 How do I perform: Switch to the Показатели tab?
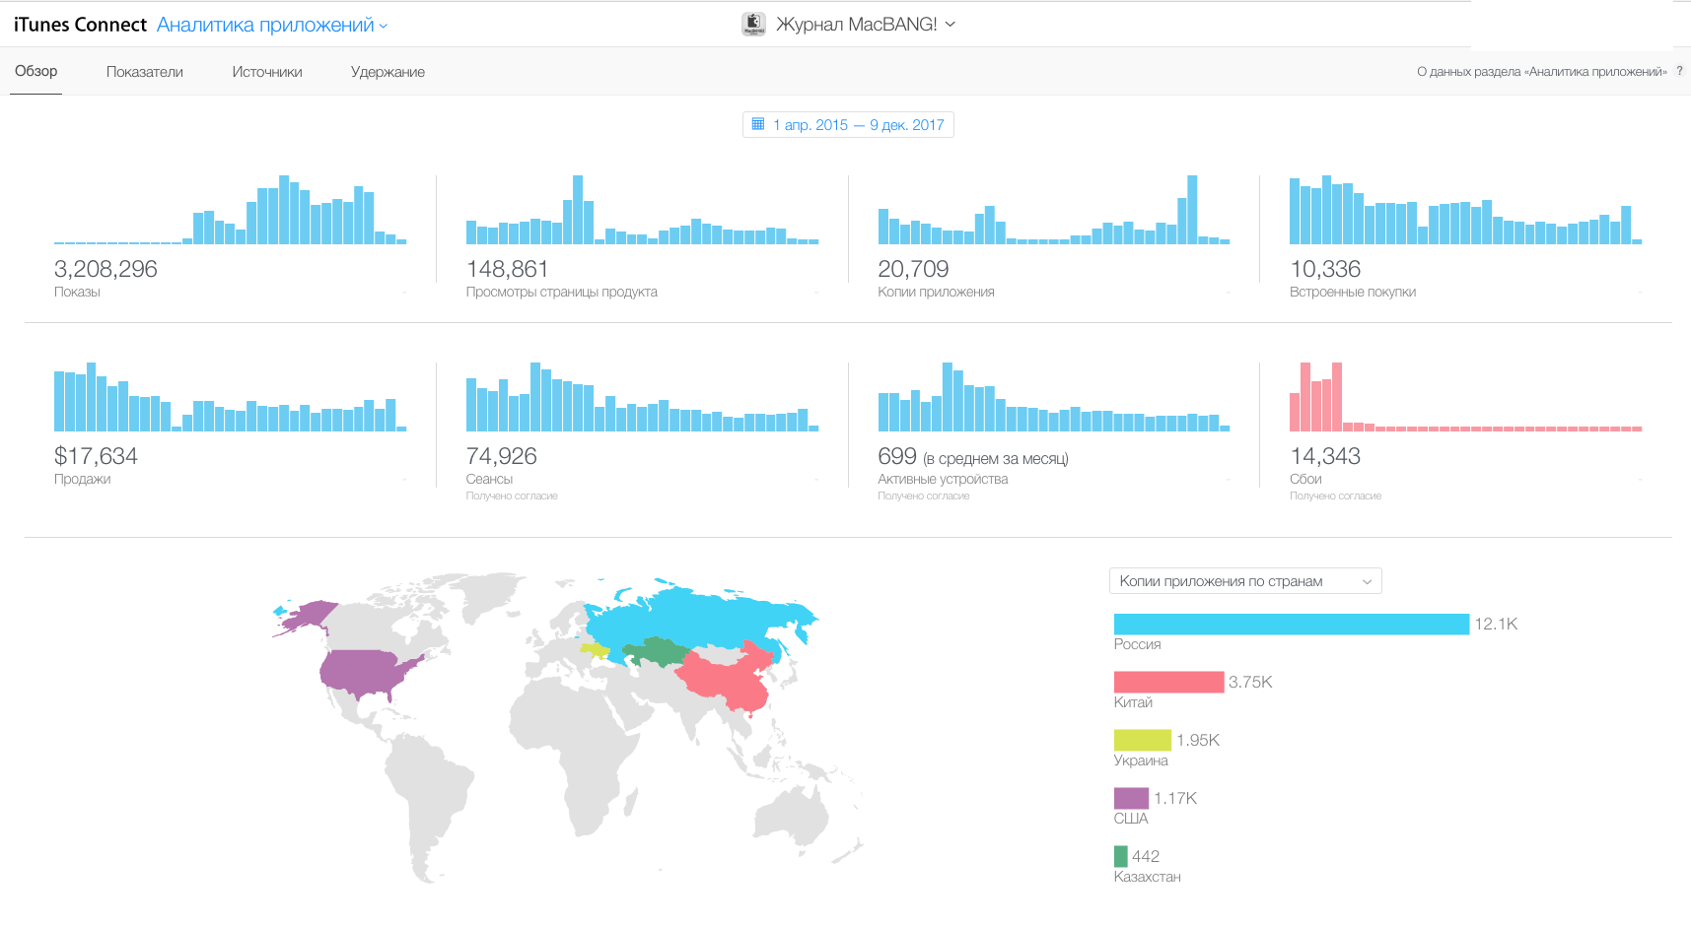(x=145, y=72)
